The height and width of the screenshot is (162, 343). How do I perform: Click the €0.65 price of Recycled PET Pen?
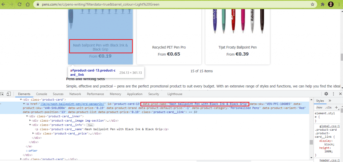pyautogui.click(x=174, y=54)
